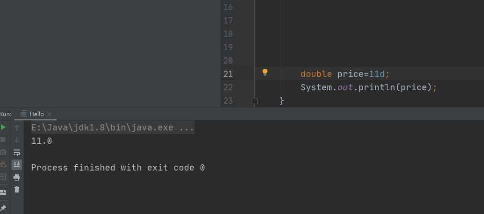Click the Stop process icon
Image resolution: width=484 pixels, height=214 pixels.
pyautogui.click(x=3, y=139)
